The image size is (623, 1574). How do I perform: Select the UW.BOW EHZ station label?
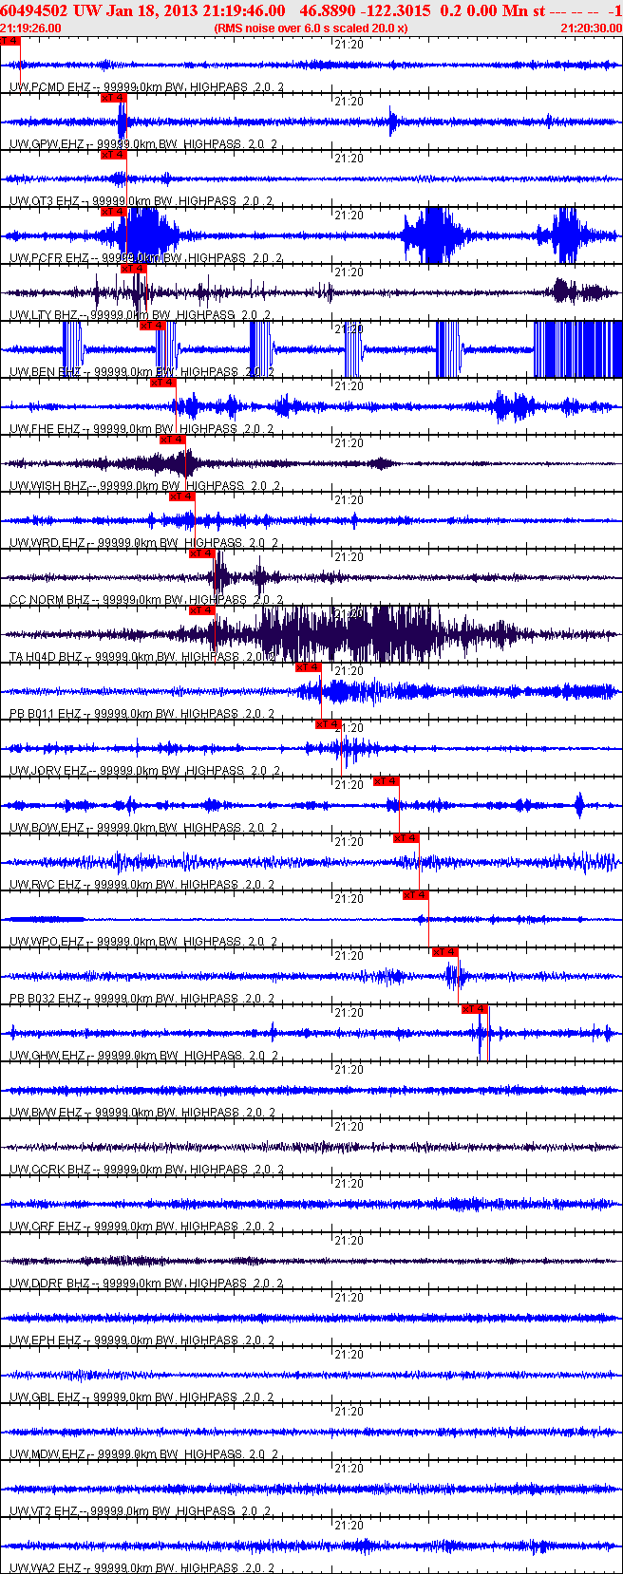click(x=47, y=828)
